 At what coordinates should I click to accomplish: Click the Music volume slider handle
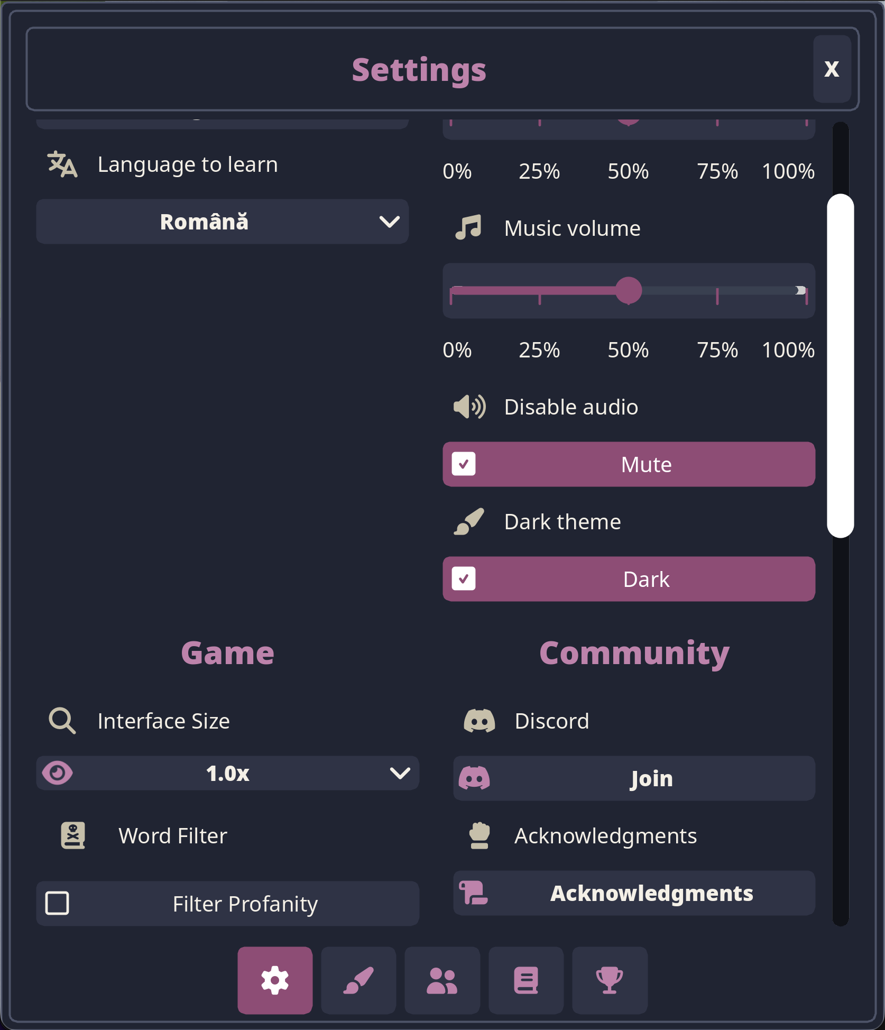629,290
